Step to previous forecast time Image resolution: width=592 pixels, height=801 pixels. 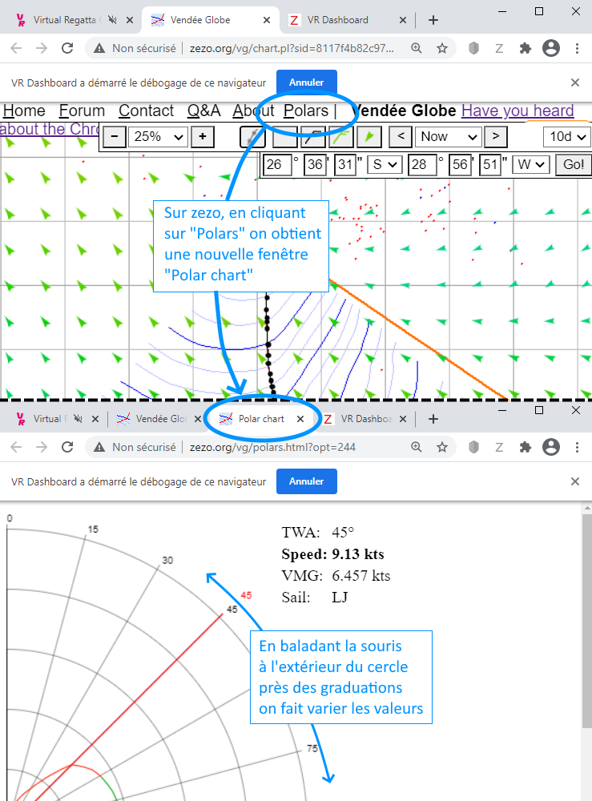401,137
